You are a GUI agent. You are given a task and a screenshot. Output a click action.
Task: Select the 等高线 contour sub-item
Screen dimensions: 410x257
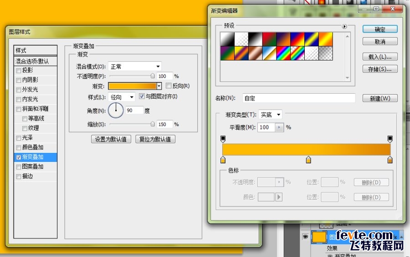point(36,119)
